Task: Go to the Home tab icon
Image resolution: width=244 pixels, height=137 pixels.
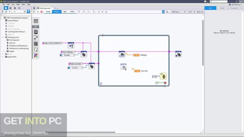Action: pos(34,8)
